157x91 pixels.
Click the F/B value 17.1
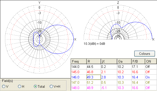click(138, 67)
